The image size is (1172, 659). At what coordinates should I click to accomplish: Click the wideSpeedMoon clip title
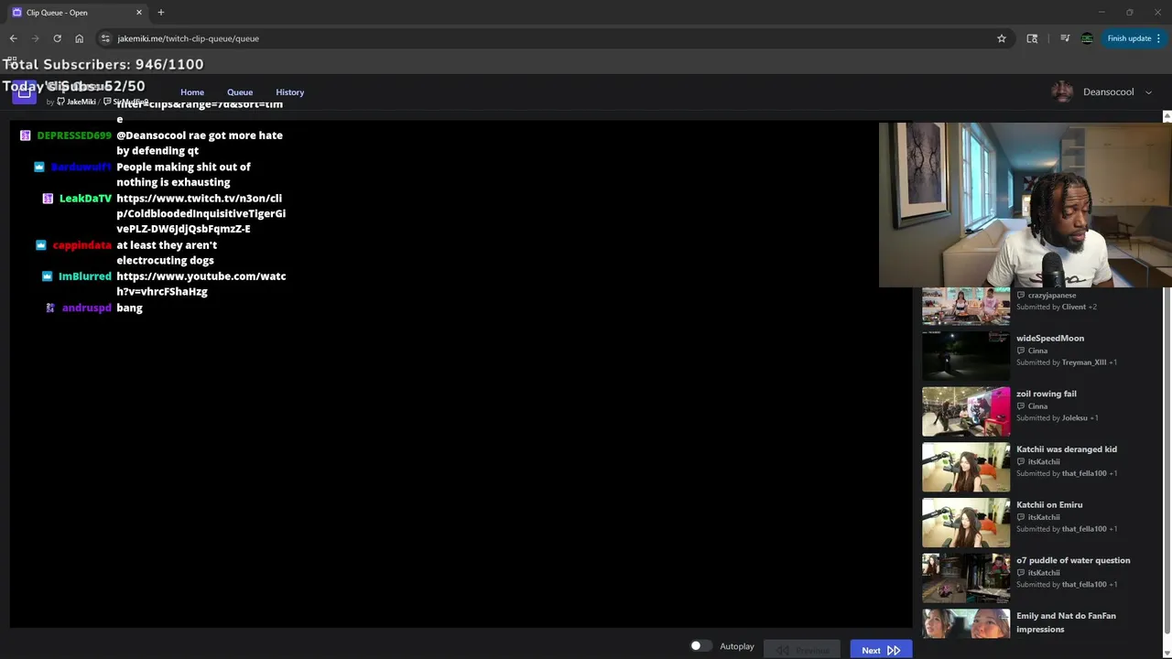(x=1050, y=339)
